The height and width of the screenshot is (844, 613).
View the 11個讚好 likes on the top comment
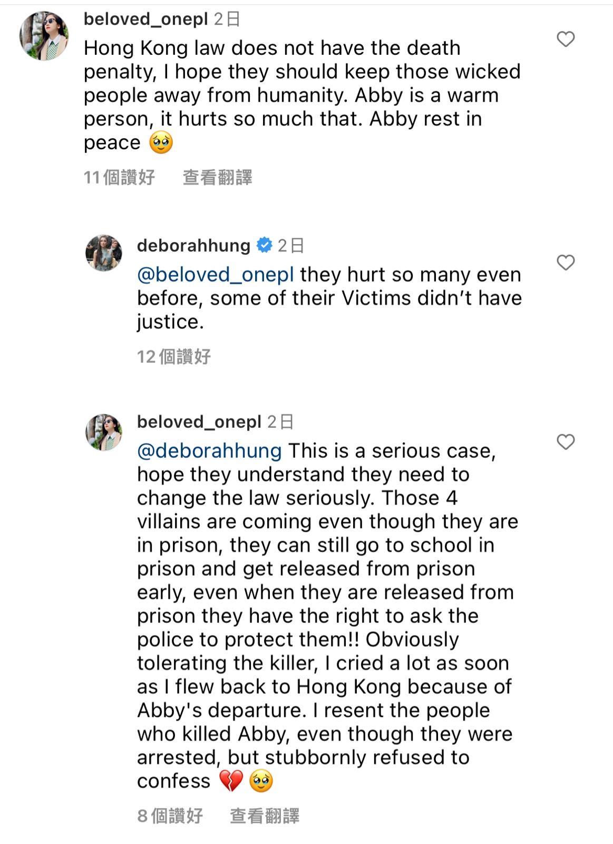(x=119, y=177)
